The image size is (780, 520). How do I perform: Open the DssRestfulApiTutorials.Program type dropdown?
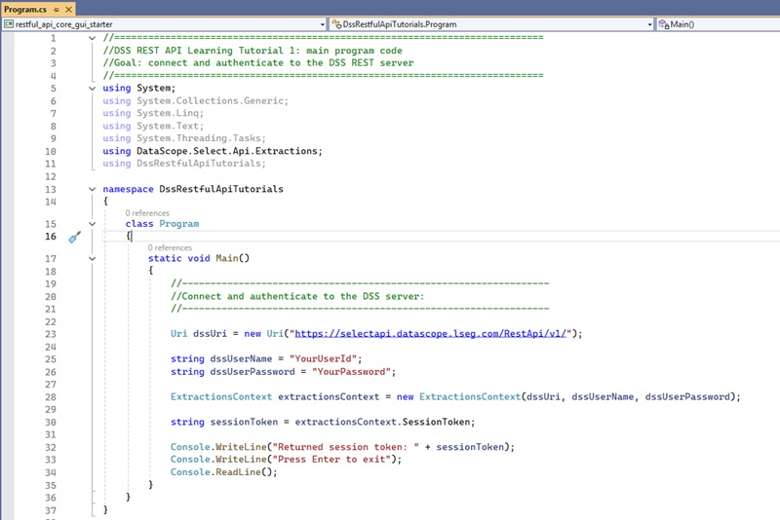[649, 23]
